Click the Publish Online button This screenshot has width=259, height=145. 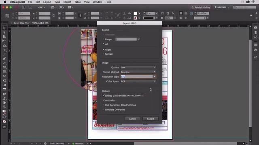(201, 7)
